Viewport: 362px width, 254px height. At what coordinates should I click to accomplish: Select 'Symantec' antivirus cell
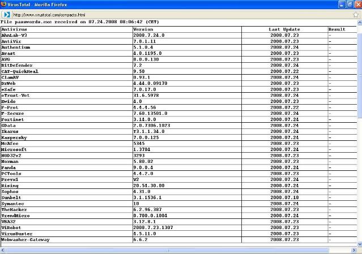67,204
